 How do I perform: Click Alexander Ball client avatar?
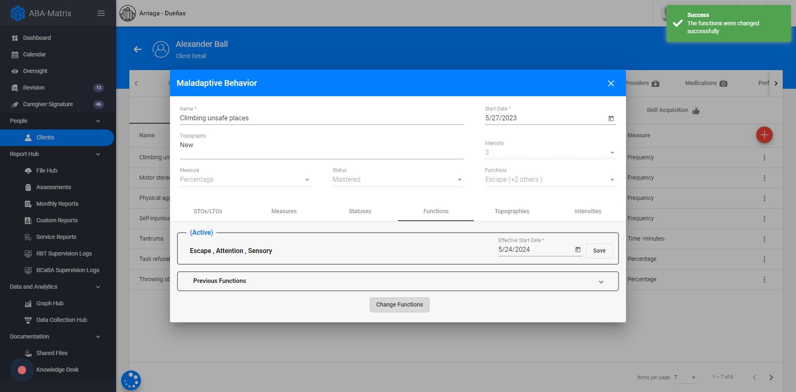click(x=161, y=49)
